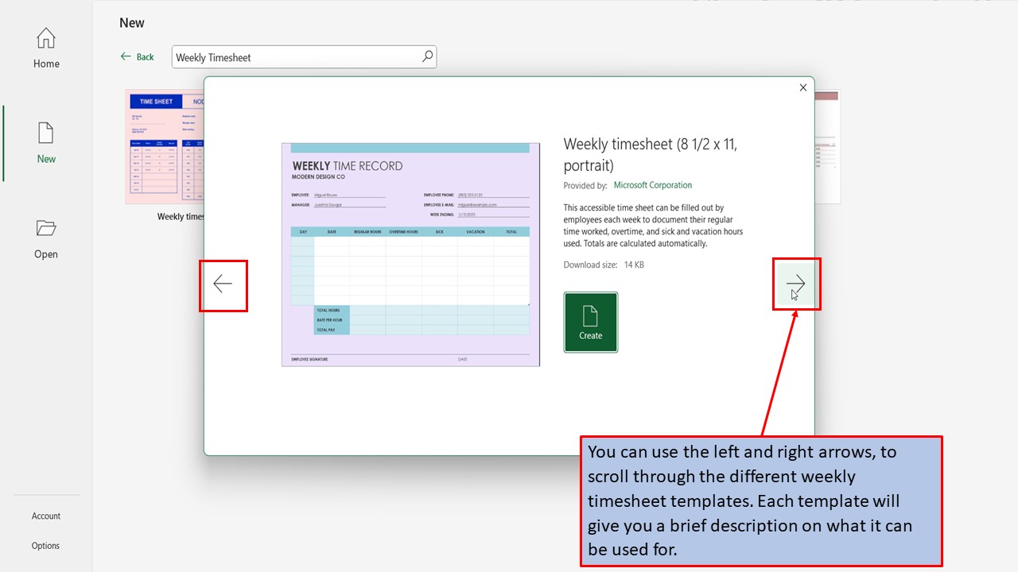Open the New workbook section
The width and height of the screenshot is (1018, 572).
pyautogui.click(x=45, y=143)
